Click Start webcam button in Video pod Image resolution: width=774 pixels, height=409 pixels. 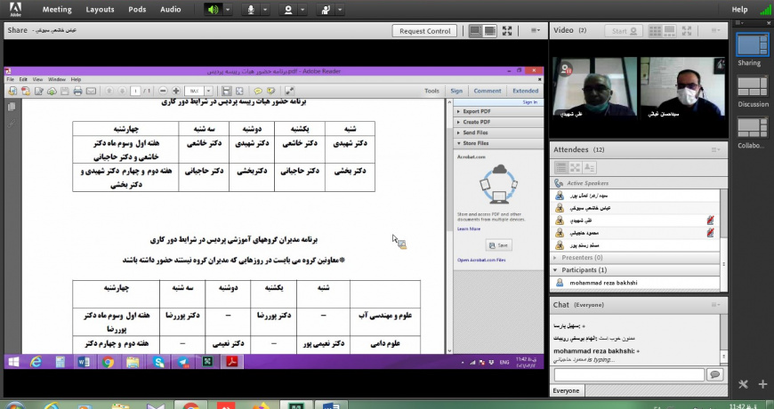[x=624, y=30]
